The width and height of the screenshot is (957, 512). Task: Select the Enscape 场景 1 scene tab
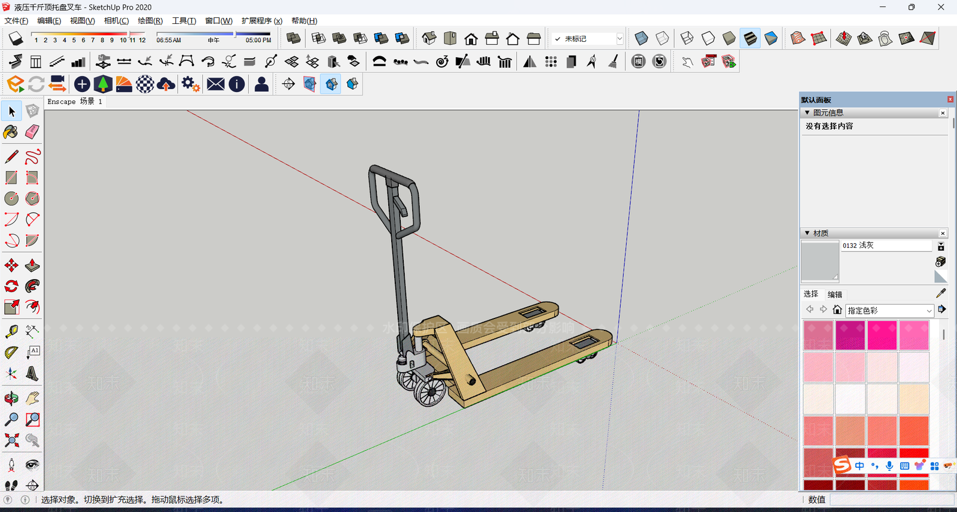coord(75,102)
